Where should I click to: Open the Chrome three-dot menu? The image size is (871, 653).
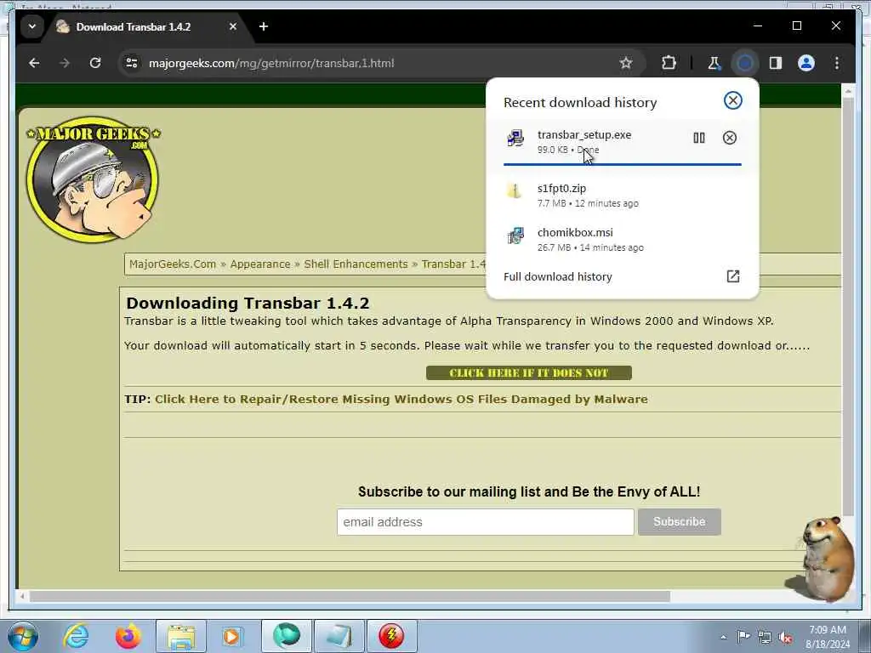tap(837, 63)
